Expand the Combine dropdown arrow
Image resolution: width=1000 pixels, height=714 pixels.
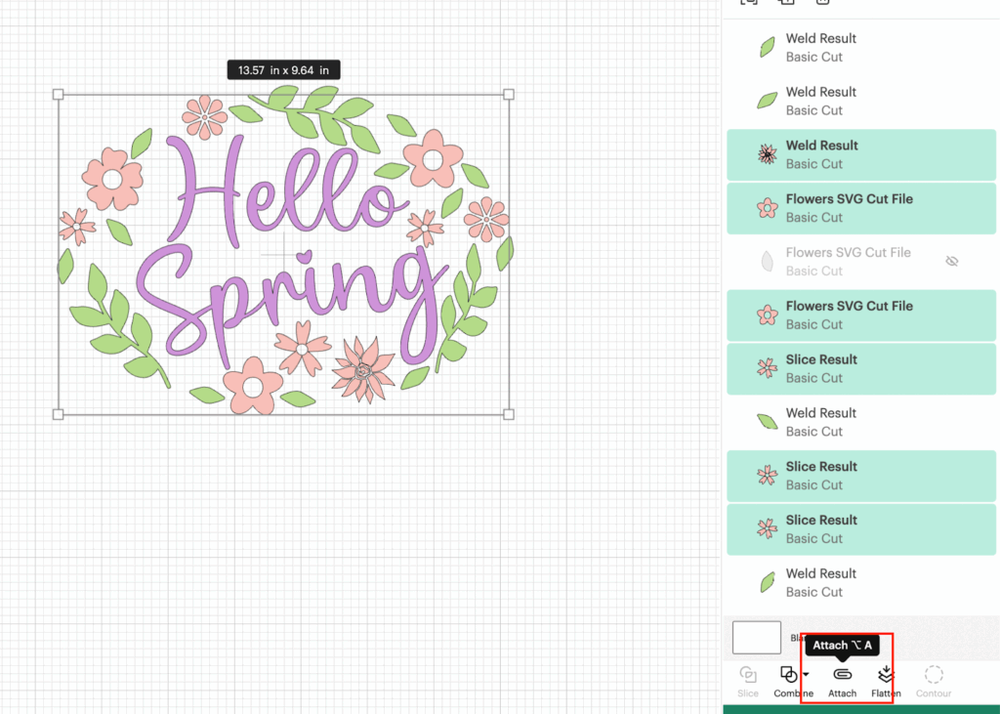pos(806,675)
